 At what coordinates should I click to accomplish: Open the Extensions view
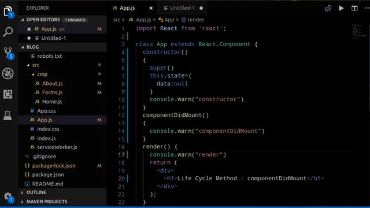pyautogui.click(x=8, y=94)
